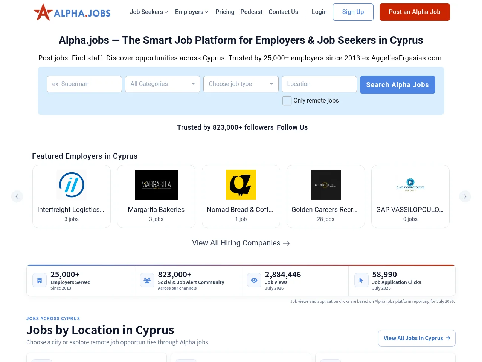Go to Contact Us
The height and width of the screenshot is (362, 482).
click(x=283, y=12)
